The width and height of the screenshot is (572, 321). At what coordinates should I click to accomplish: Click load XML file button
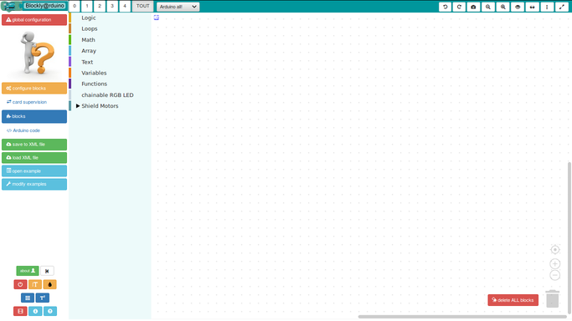click(34, 158)
